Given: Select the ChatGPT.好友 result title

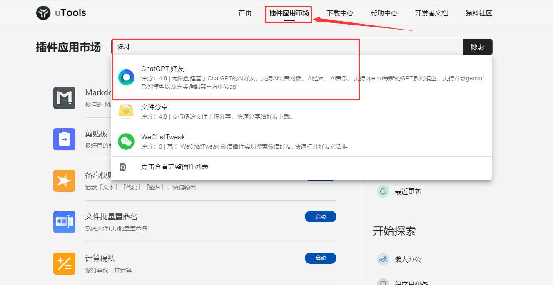Looking at the screenshot, I should pyautogui.click(x=162, y=69).
